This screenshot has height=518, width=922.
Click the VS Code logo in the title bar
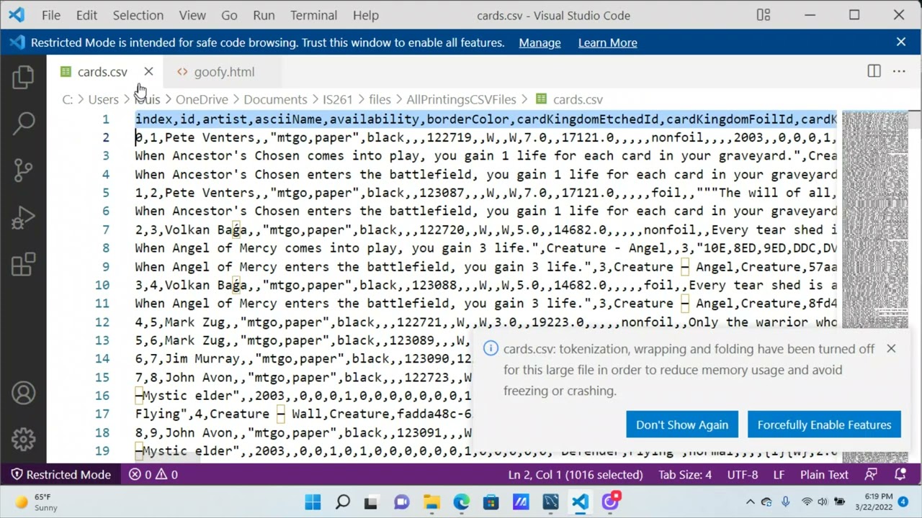[16, 15]
